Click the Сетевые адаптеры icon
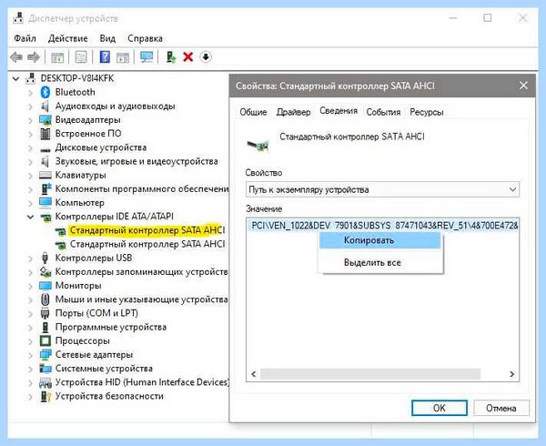 [x=45, y=355]
